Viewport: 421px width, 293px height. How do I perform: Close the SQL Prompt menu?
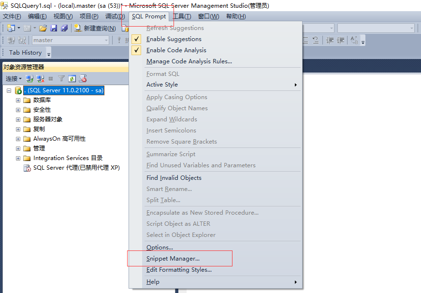[149, 16]
